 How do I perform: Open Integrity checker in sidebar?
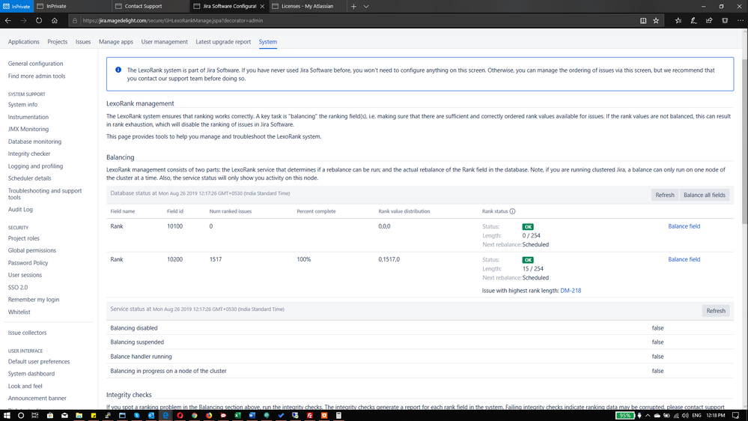[x=29, y=154]
